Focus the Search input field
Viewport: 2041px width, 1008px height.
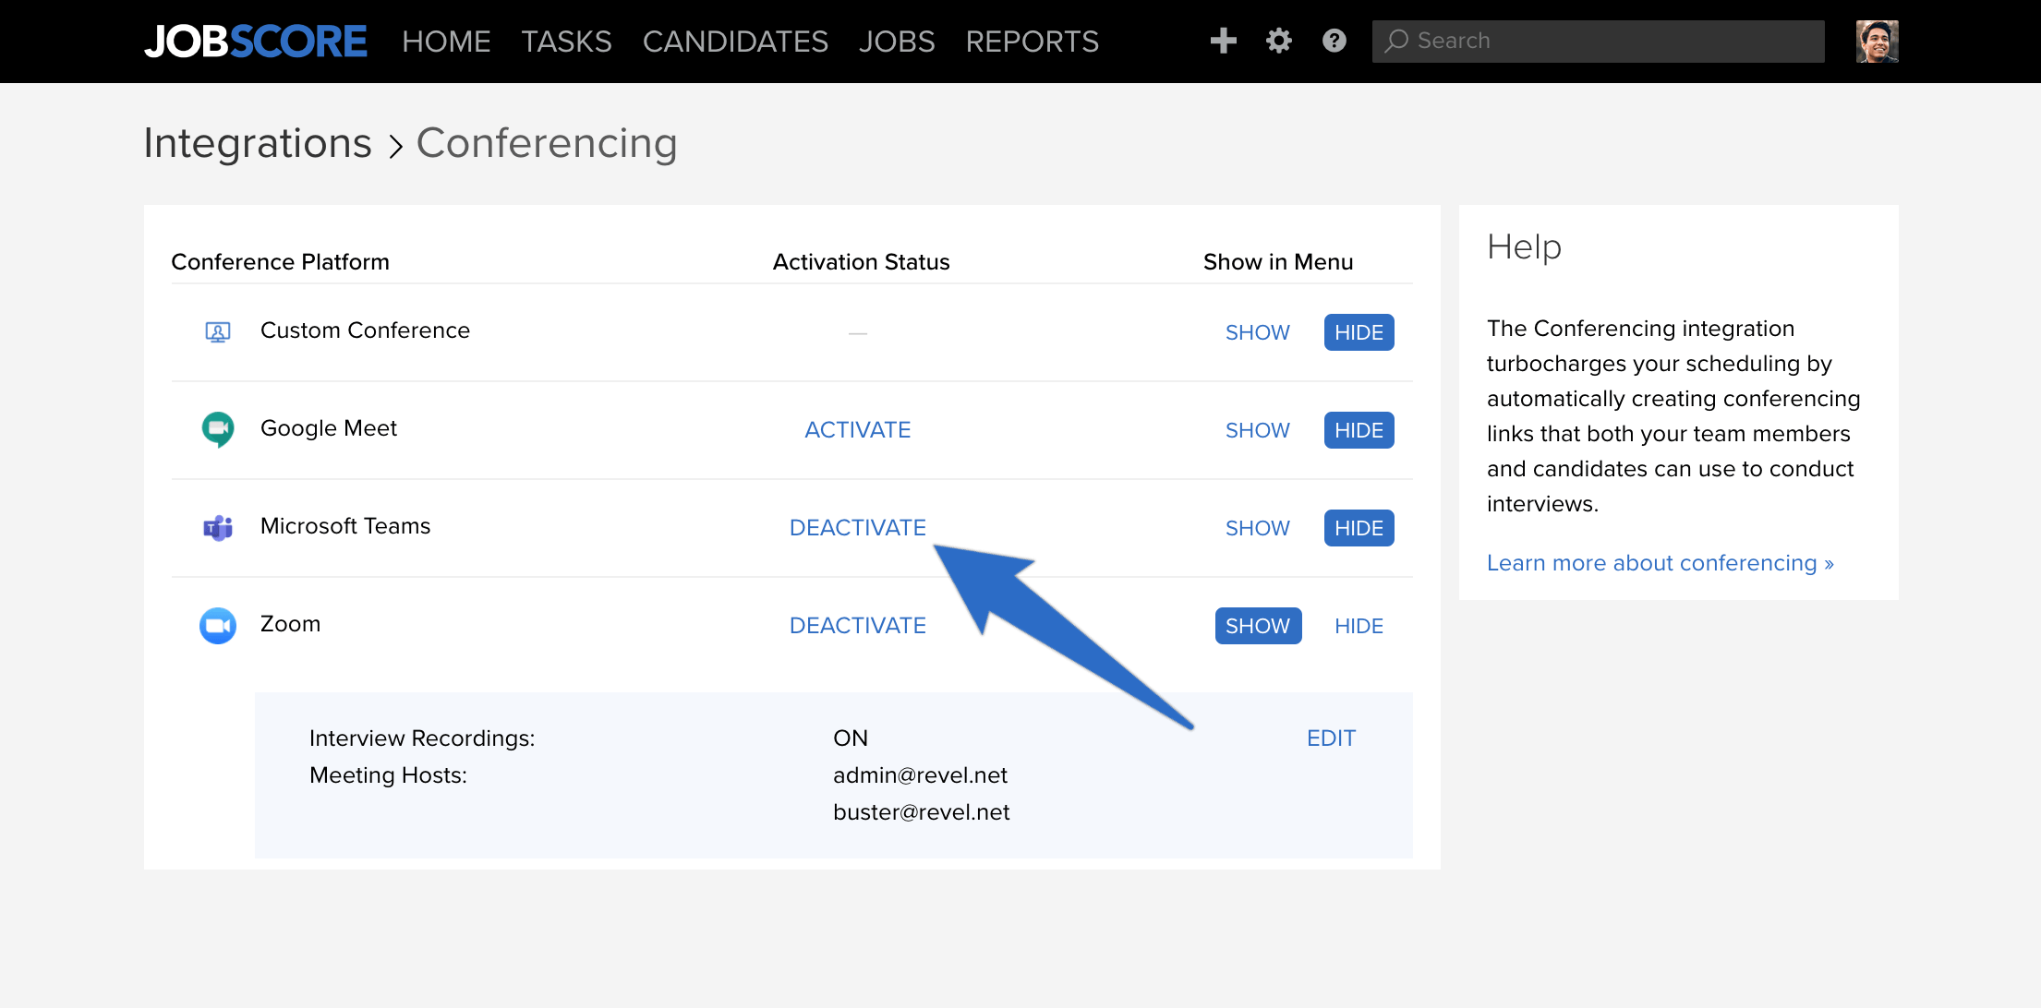(x=1599, y=42)
